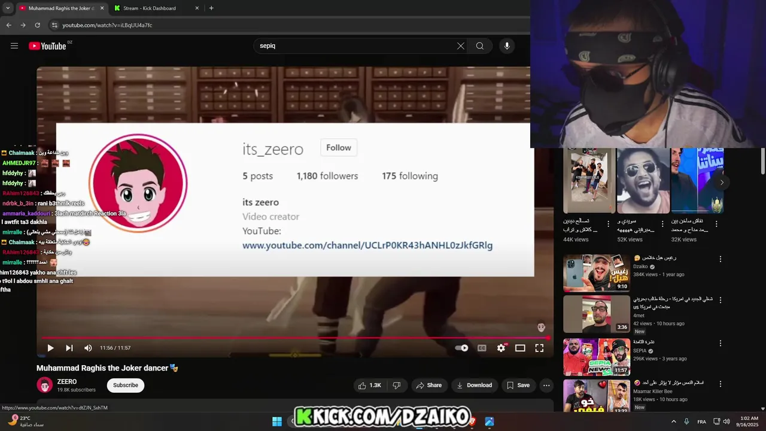Share the video via Share button
Image resolution: width=766 pixels, height=431 pixels.
428,386
